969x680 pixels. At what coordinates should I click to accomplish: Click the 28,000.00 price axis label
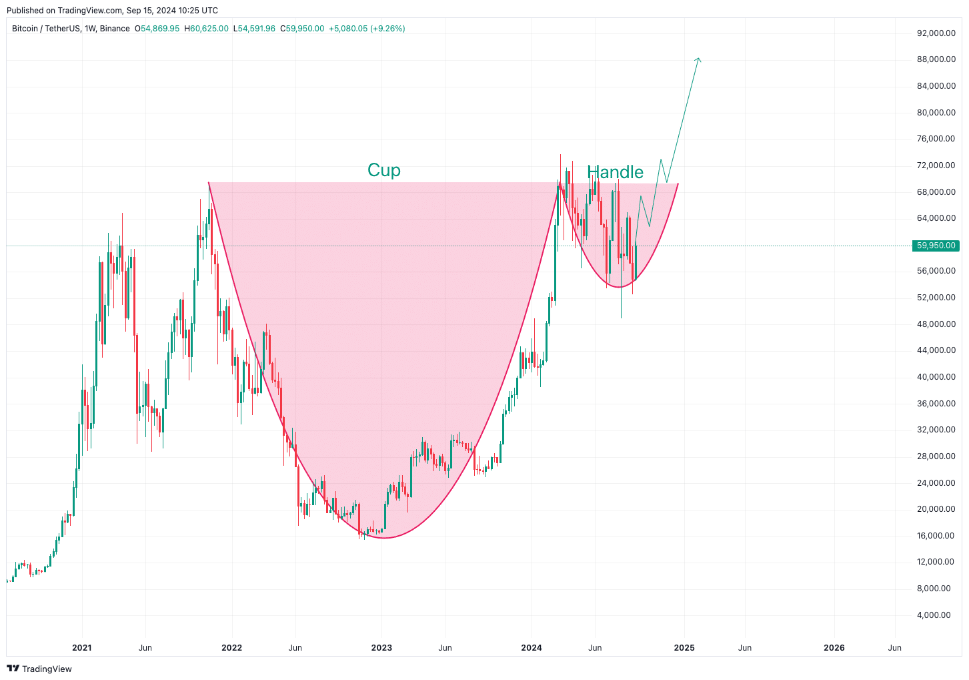click(936, 456)
